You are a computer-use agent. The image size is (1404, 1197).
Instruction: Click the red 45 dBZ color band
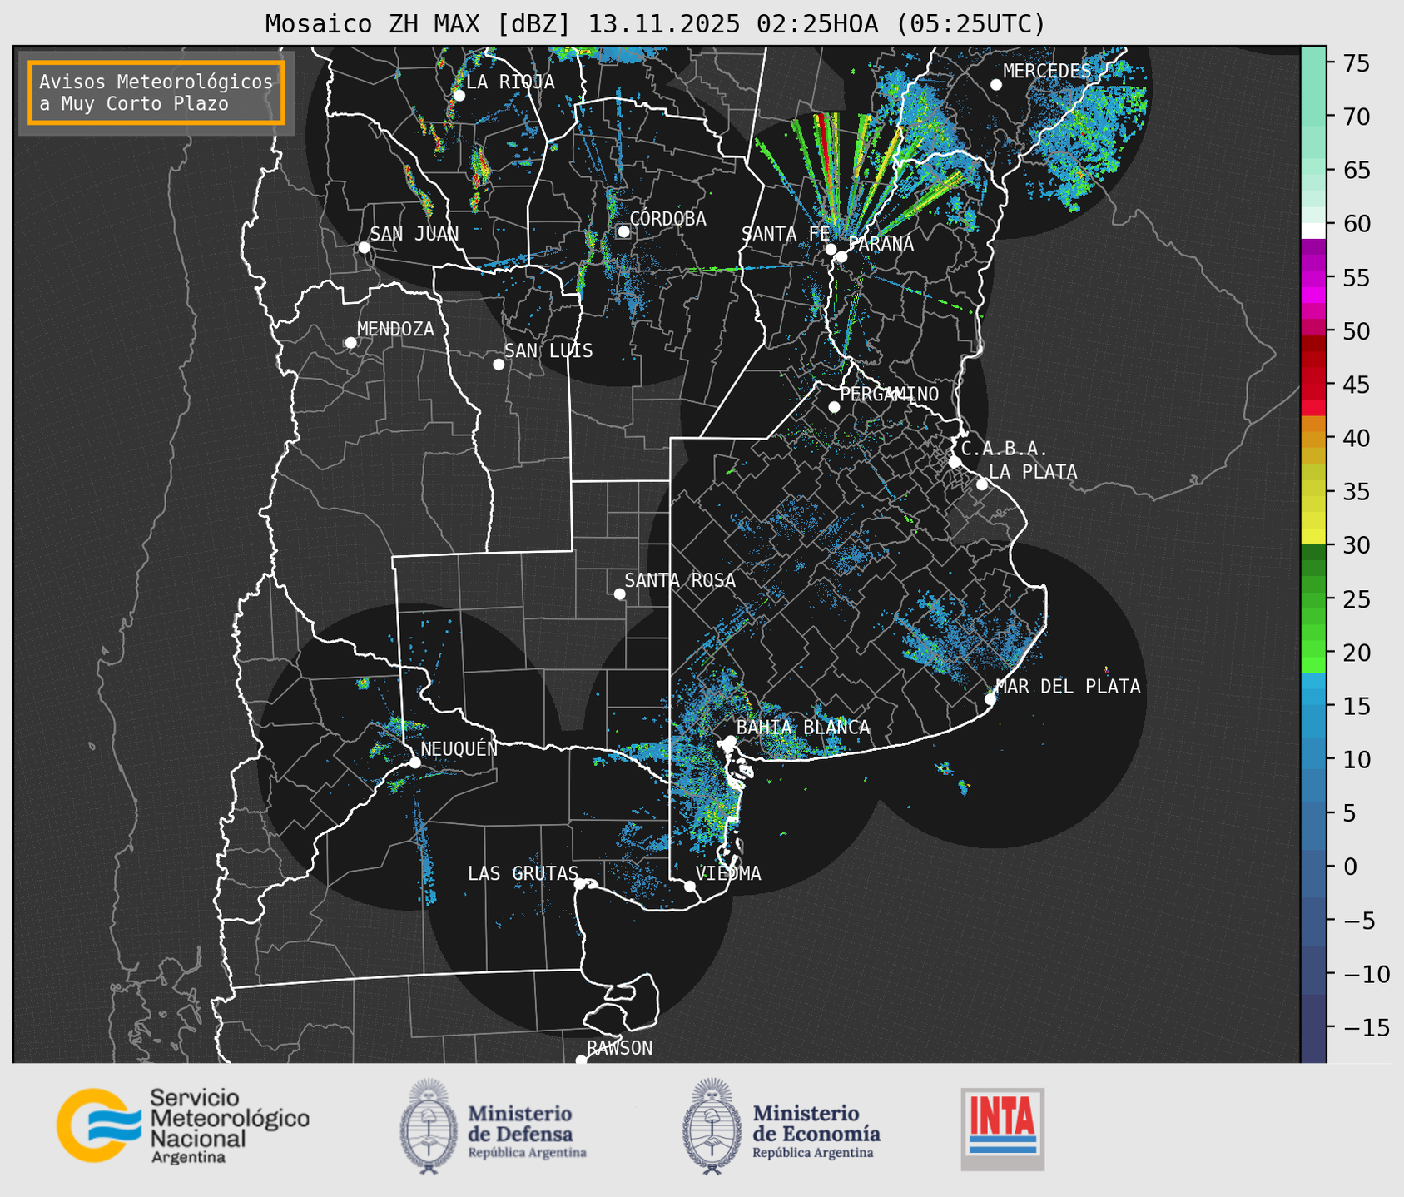point(1313,385)
